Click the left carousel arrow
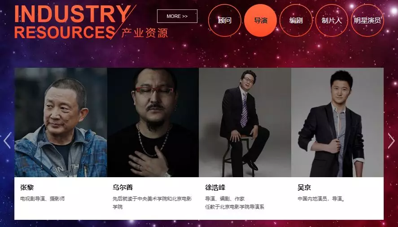Viewport: 398px width, 227px height. coord(7,141)
